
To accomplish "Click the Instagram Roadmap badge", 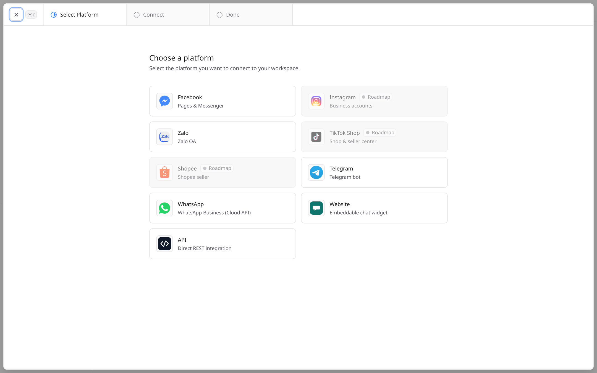I will tap(376, 97).
